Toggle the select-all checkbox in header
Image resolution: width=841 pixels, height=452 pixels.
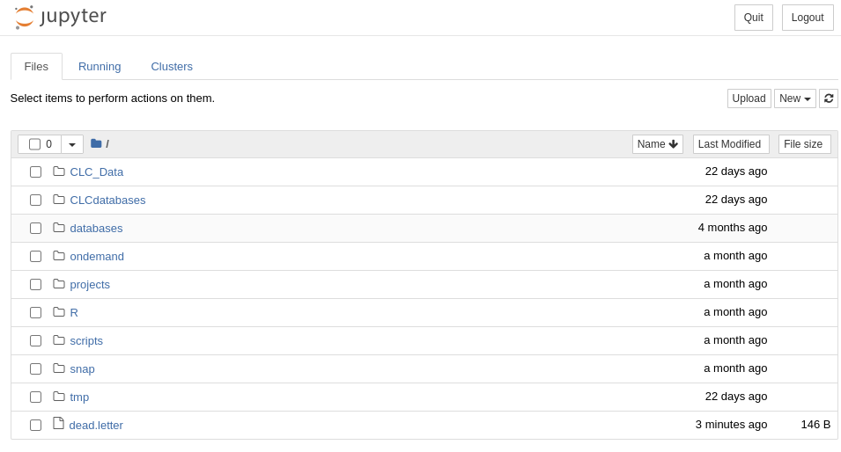tap(35, 144)
